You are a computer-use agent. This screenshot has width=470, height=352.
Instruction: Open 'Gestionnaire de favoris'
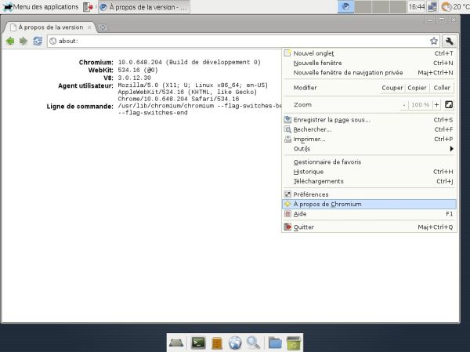click(369, 162)
